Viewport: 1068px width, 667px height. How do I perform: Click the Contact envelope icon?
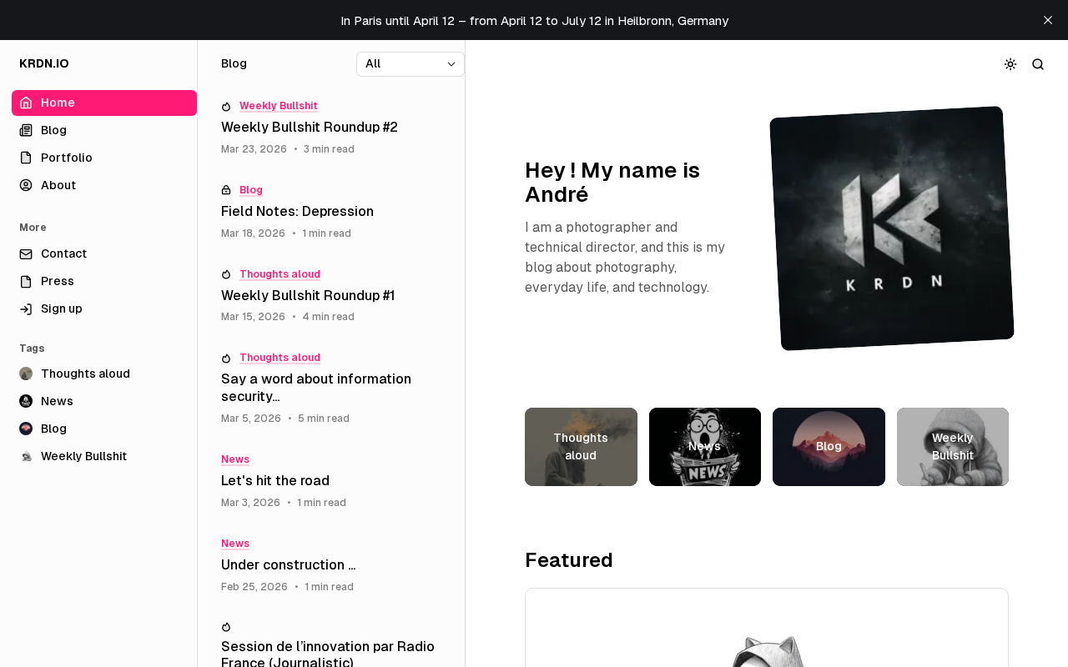pyautogui.click(x=26, y=253)
